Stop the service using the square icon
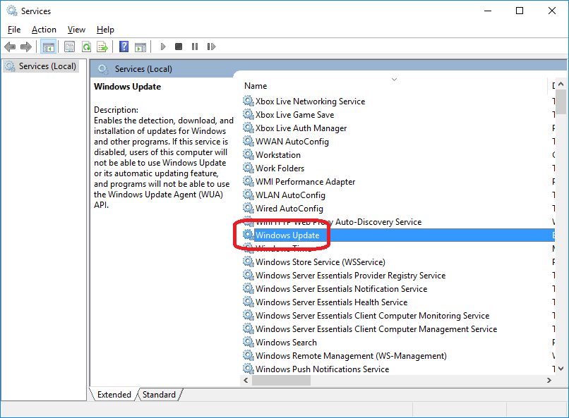 (179, 47)
